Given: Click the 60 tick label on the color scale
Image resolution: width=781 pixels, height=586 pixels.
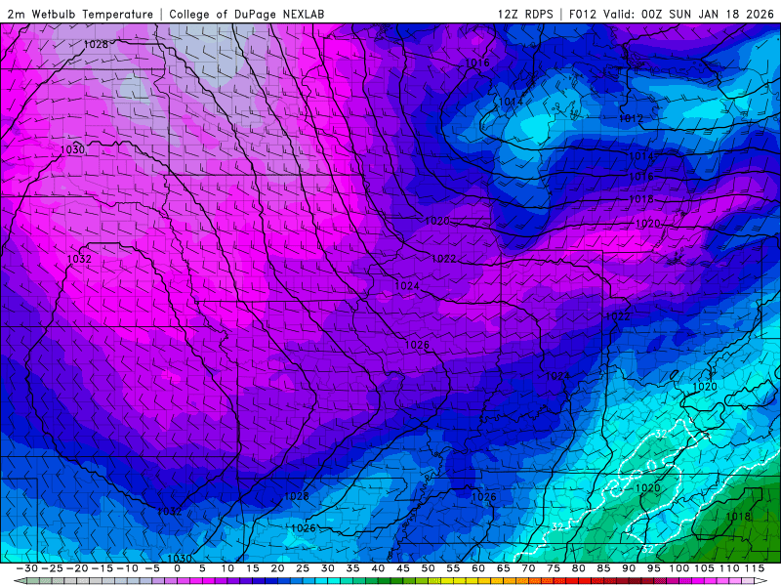Looking at the screenshot, I should click(x=478, y=568).
